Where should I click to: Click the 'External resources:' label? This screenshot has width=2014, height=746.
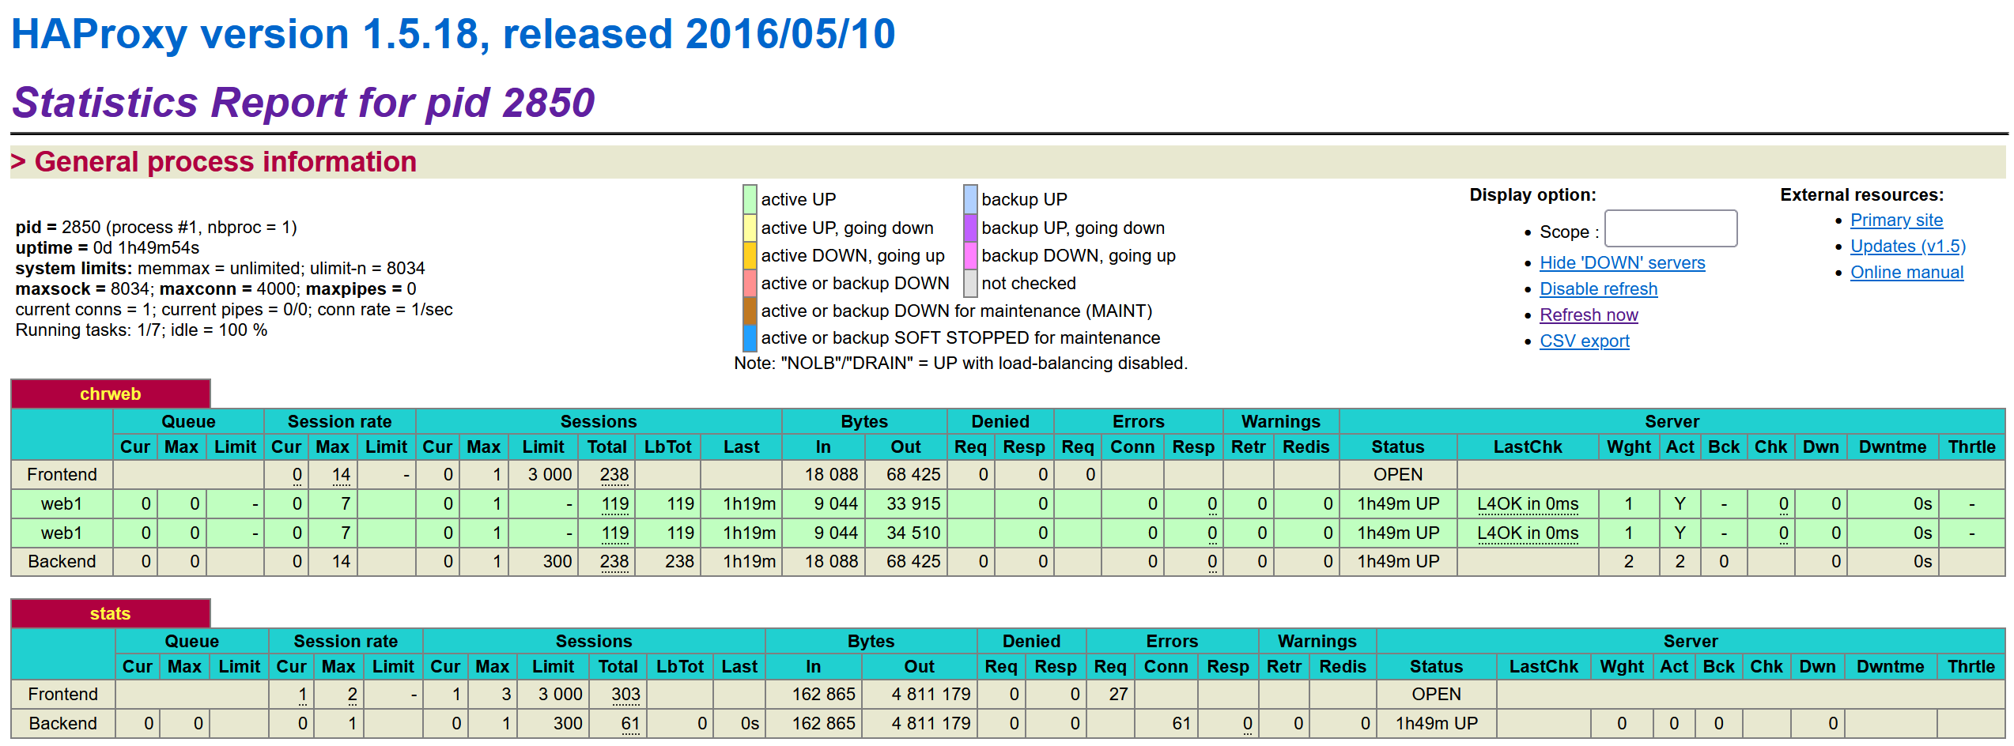point(1861,195)
